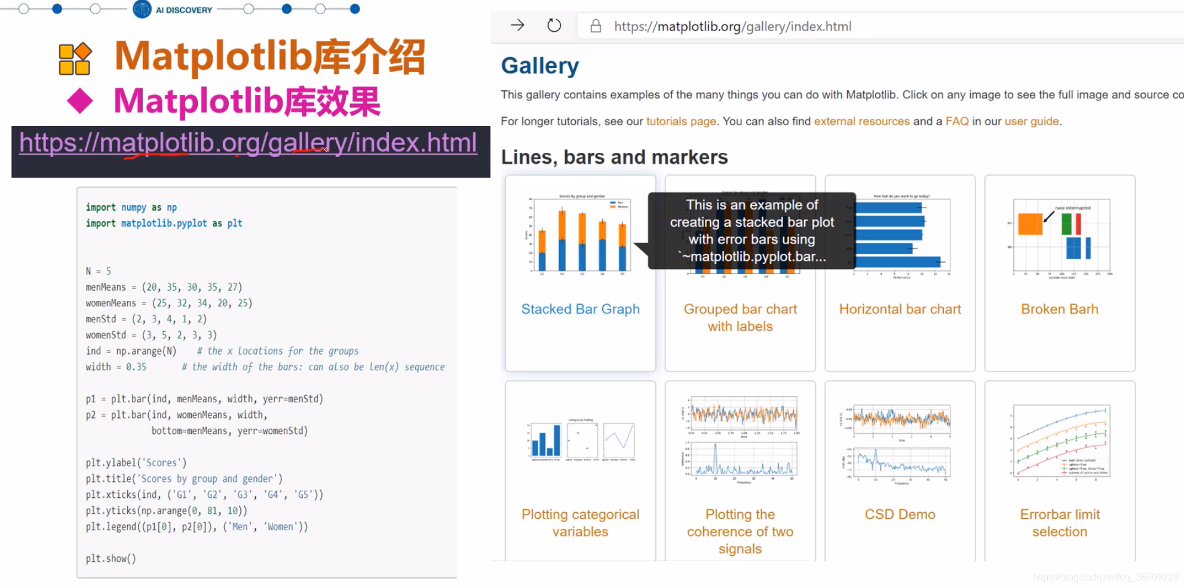Viewport: 1184px width, 588px height.
Task: Click the 'ind = np.arange(N)' code line
Action: [222, 351]
